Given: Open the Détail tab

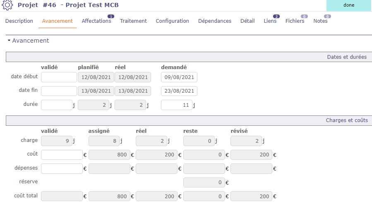Looking at the screenshot, I should coord(247,21).
